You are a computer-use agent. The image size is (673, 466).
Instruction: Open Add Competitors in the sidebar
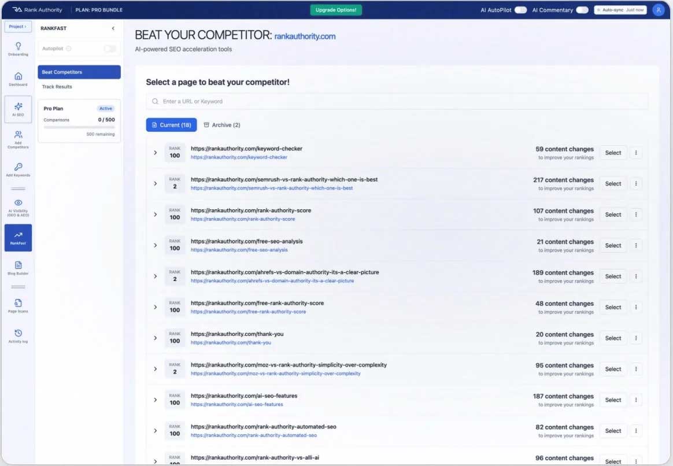[x=18, y=139]
